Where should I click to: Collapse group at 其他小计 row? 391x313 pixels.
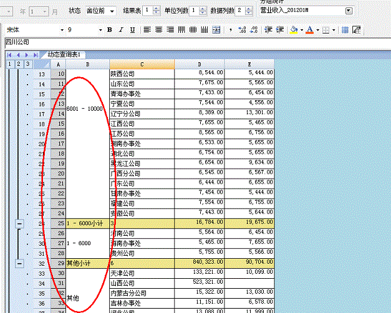[19, 263]
